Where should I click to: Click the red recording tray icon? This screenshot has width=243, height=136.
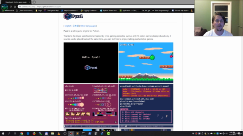196,133
